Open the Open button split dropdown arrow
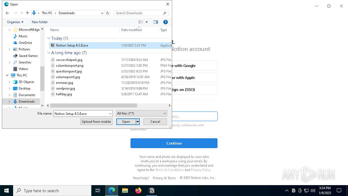Screen dimensions: 348x196 pos(138,122)
